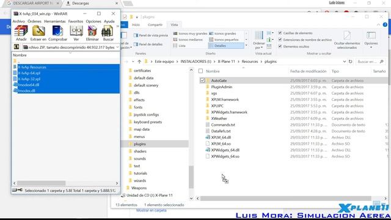
Task: Switch to the Compartir ribbon tab
Action: (x=155, y=24)
